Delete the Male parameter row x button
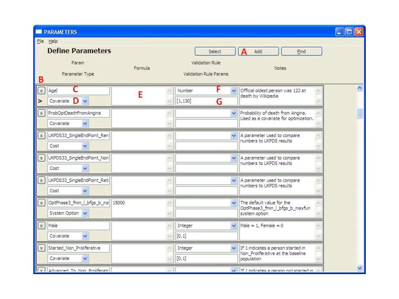399x299 pixels. click(41, 225)
